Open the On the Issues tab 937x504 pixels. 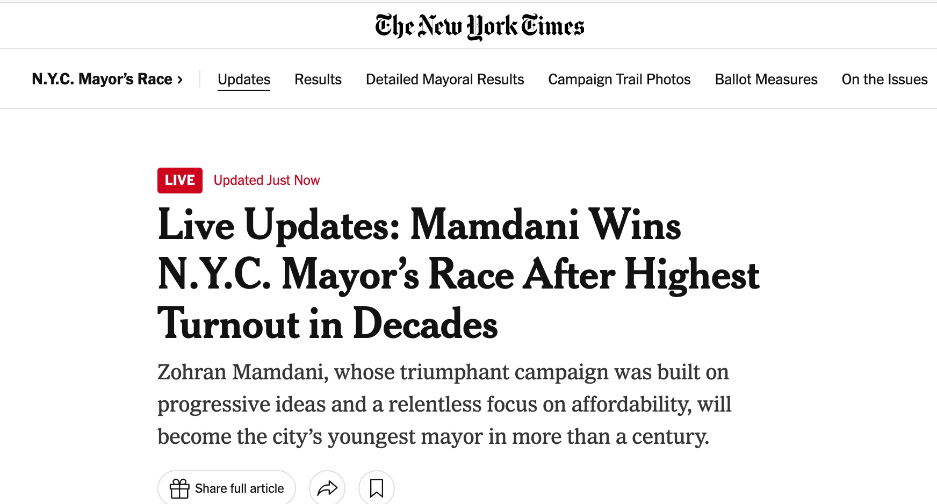click(884, 79)
